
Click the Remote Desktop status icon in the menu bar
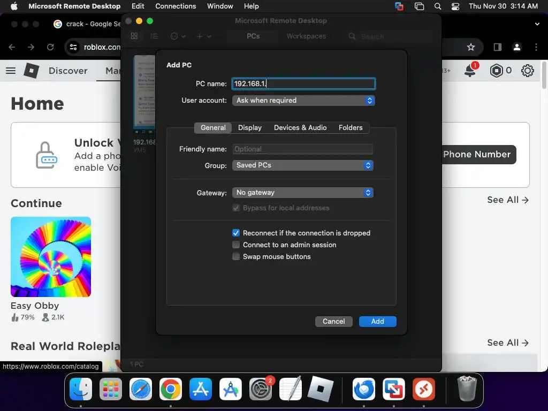tap(399, 6)
